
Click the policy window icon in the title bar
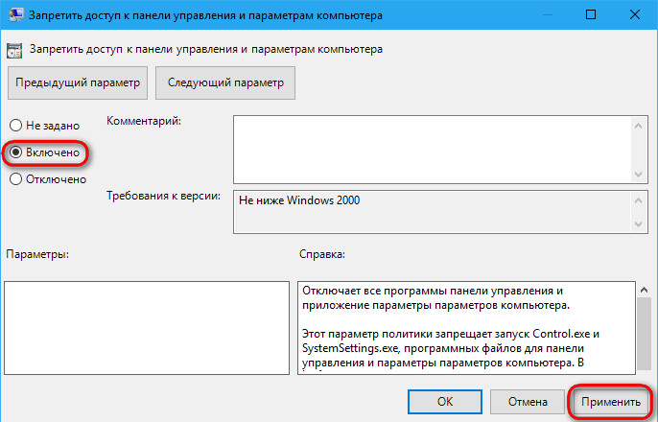point(16,14)
